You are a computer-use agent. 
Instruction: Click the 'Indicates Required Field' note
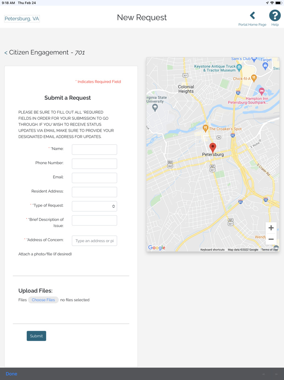click(x=99, y=82)
